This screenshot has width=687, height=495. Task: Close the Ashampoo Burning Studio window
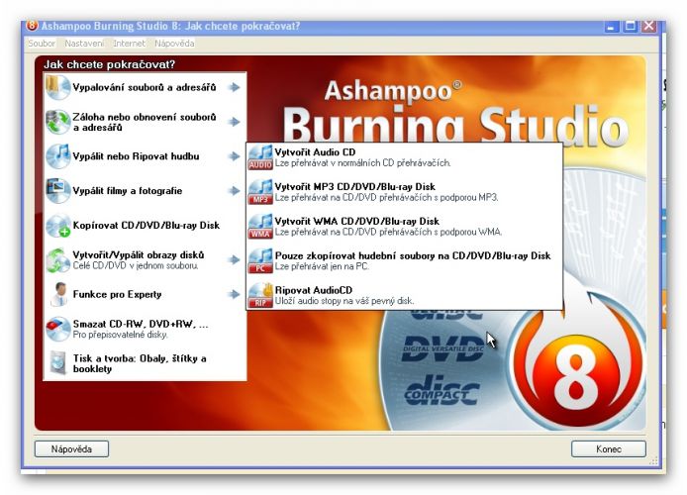coord(648,26)
